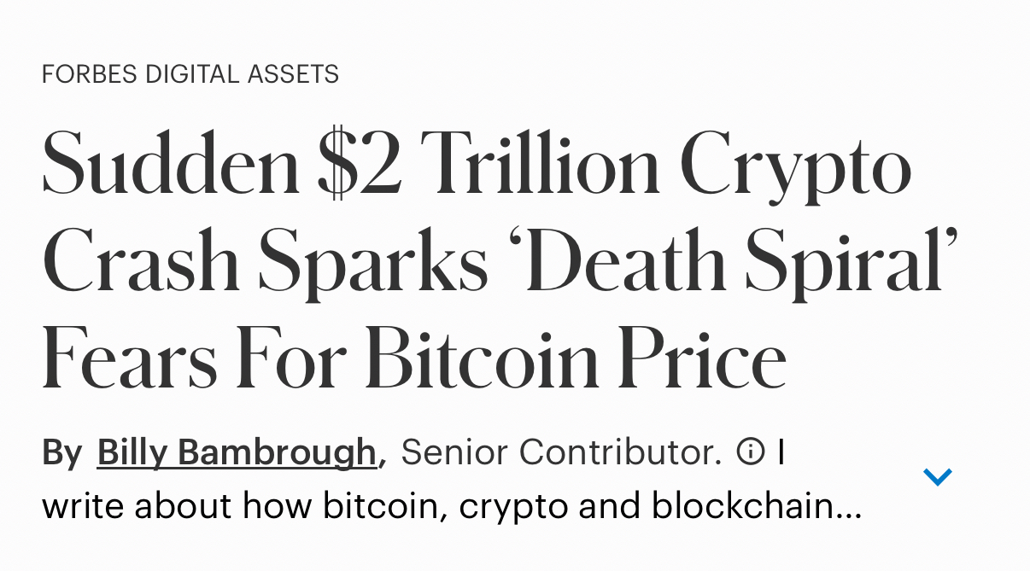The height and width of the screenshot is (571, 1030).
Task: Open Billy Bambrough's author profile link
Action: pyautogui.click(x=237, y=452)
